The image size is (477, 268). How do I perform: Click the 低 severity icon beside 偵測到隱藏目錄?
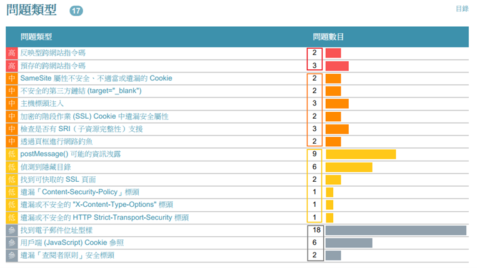(12, 167)
